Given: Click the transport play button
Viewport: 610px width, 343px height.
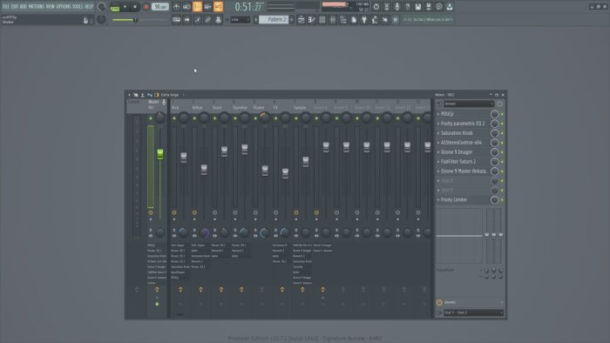Looking at the screenshot, I should pos(125,7).
